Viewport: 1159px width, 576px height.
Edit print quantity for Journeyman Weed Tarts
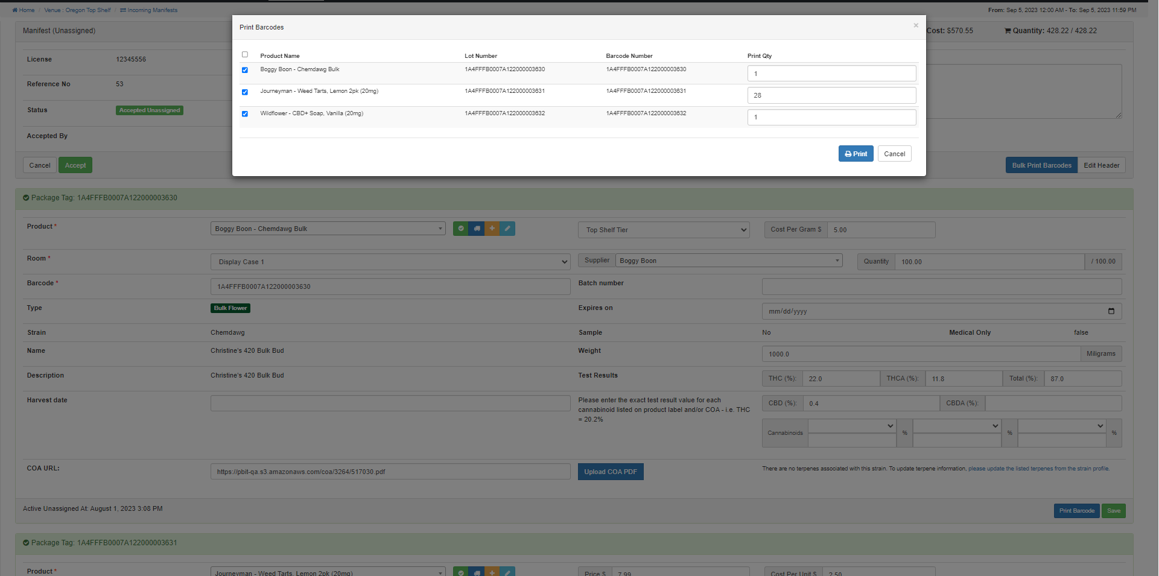pyautogui.click(x=831, y=95)
